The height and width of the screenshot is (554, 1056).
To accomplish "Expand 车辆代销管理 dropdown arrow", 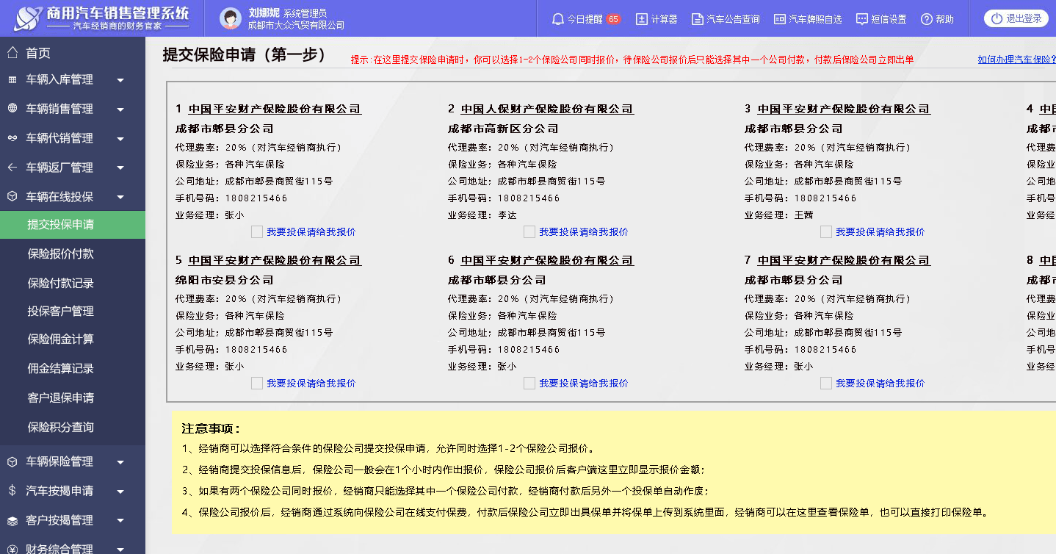I will coord(120,139).
